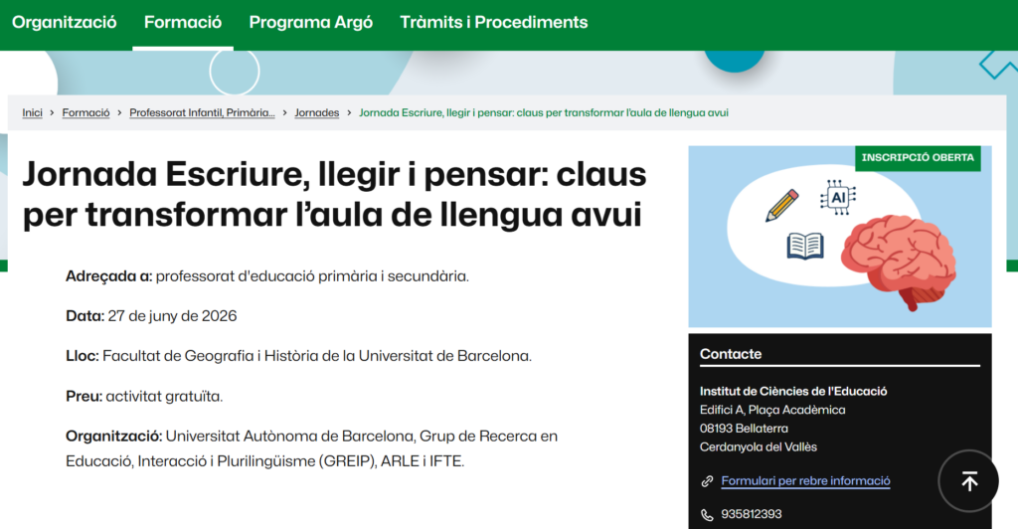1018x529 pixels.
Task: Click the breadcrumb chevron after Inici
Action: (52, 113)
